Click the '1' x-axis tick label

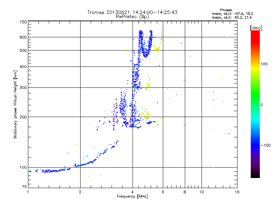[28, 192]
